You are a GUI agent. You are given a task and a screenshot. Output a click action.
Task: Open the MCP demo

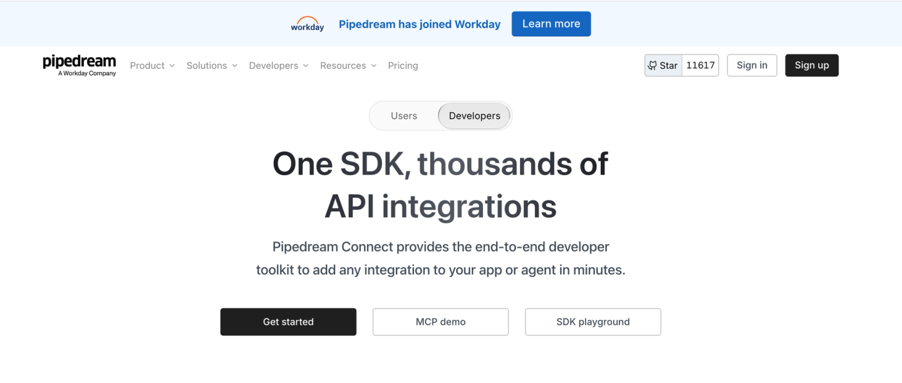coord(440,322)
